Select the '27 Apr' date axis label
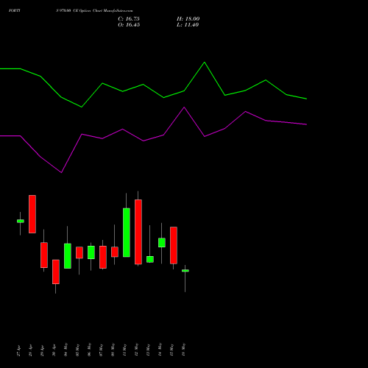 pyautogui.click(x=19, y=351)
